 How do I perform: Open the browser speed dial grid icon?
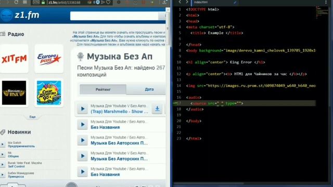click(24, 2)
